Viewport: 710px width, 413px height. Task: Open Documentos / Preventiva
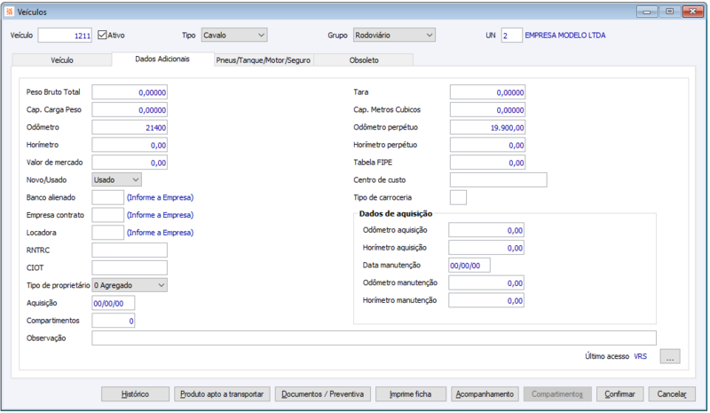322,394
